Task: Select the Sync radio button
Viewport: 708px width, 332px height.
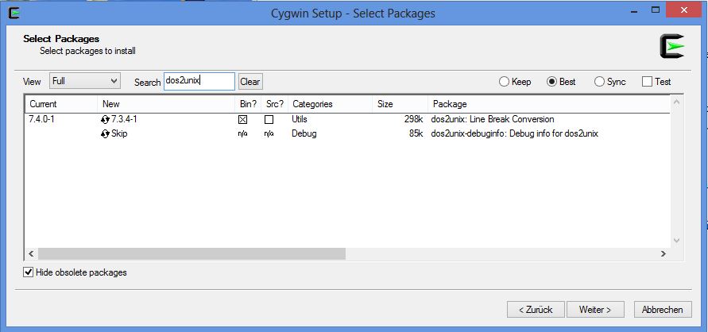Action: 599,82
